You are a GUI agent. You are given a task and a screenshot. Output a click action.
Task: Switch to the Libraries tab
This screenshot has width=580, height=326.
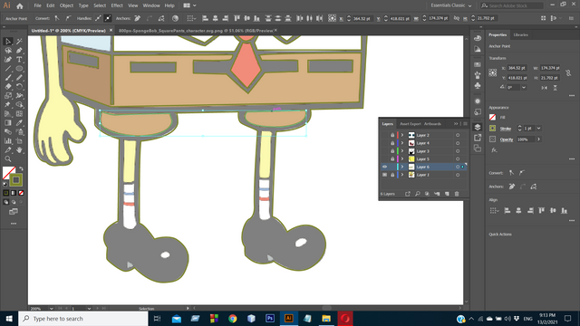click(x=520, y=34)
